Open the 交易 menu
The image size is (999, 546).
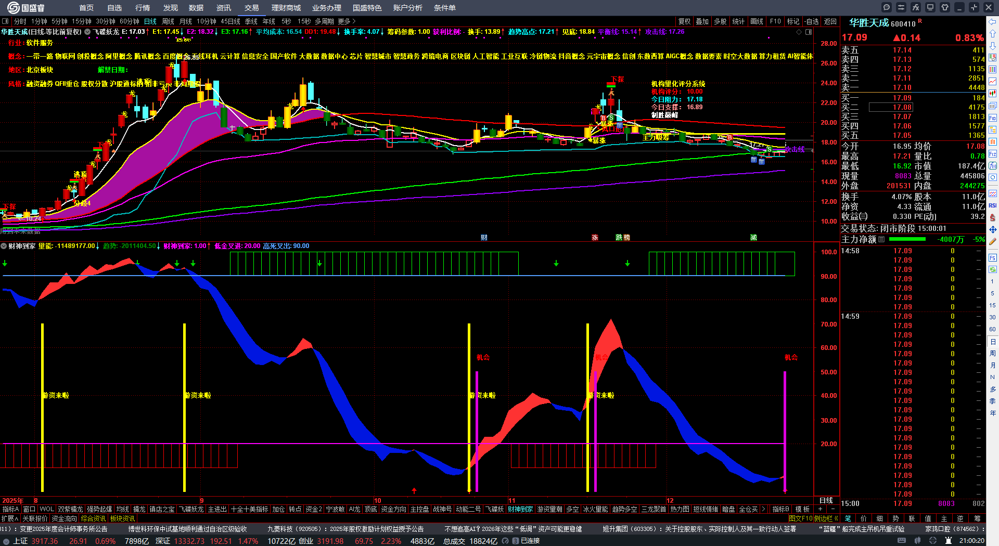[x=252, y=8]
